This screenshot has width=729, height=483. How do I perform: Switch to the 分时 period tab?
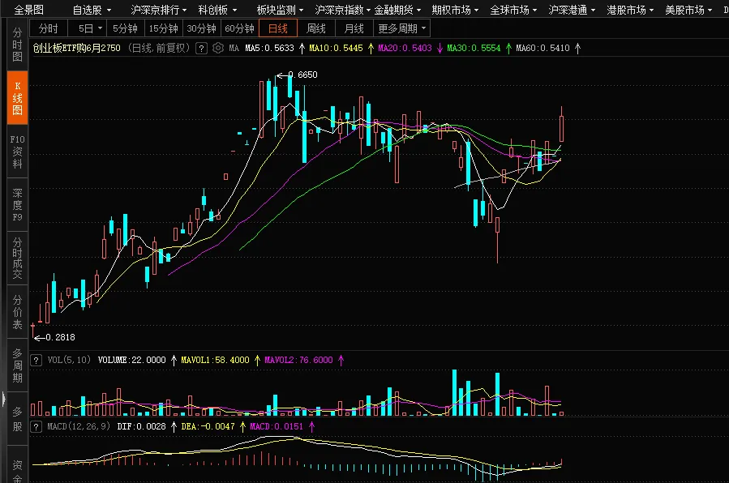click(x=49, y=29)
